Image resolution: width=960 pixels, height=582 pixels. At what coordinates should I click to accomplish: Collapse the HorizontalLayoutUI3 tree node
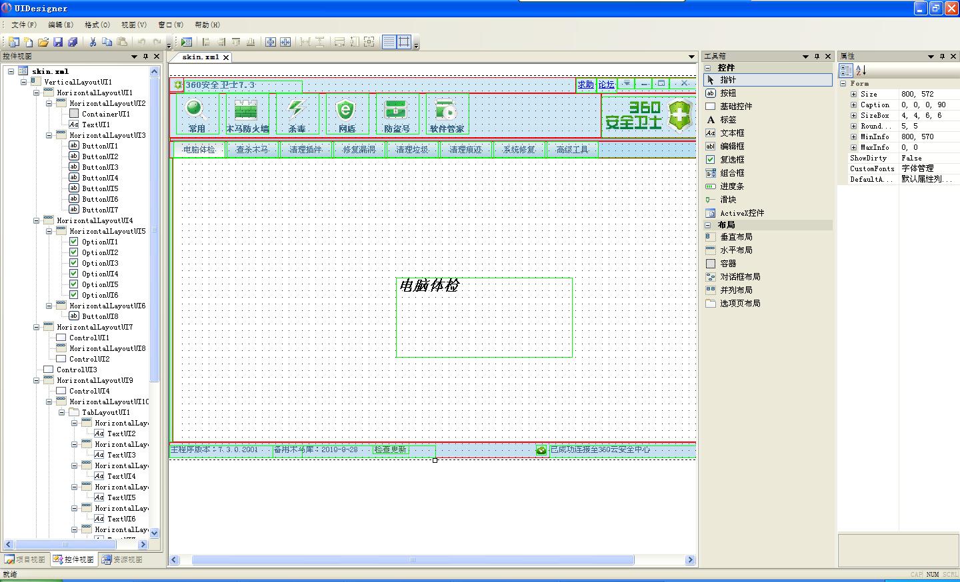(x=49, y=135)
